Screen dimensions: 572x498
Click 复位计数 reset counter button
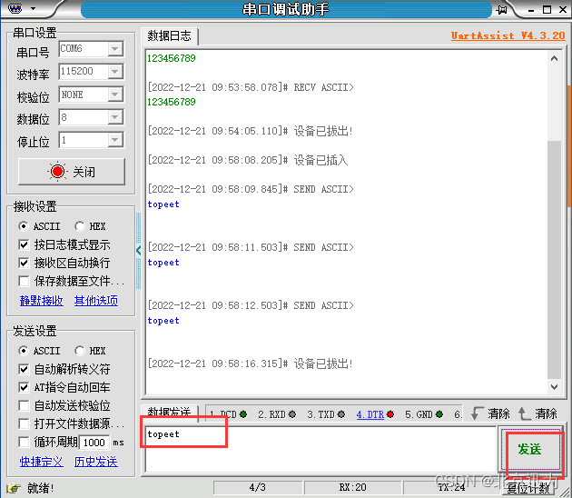[x=528, y=488]
